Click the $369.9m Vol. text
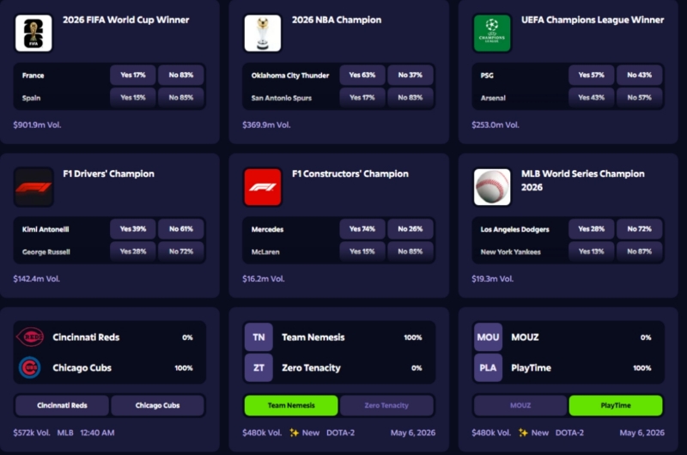Image resolution: width=687 pixels, height=455 pixels. pyautogui.click(x=266, y=124)
